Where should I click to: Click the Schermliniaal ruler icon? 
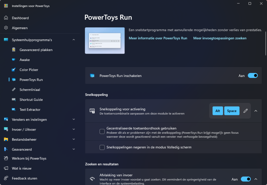tap(14, 90)
